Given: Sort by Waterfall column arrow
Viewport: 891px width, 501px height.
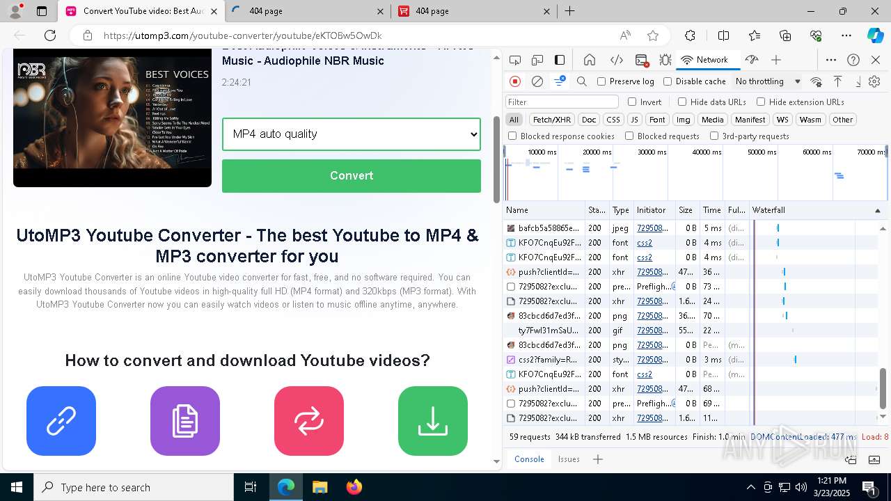Looking at the screenshot, I should tap(878, 210).
